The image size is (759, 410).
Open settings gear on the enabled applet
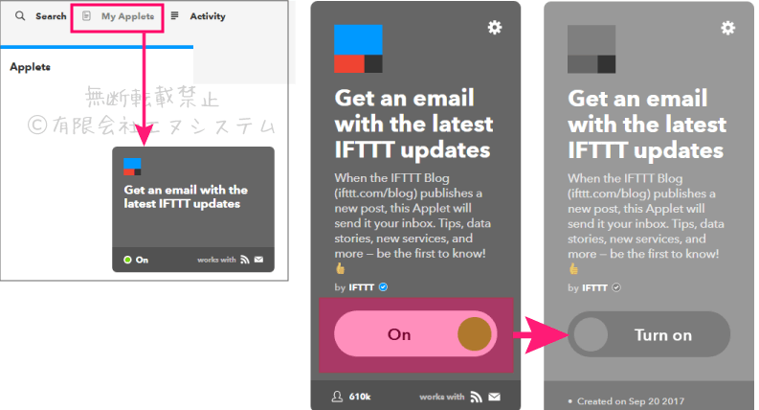(x=494, y=28)
